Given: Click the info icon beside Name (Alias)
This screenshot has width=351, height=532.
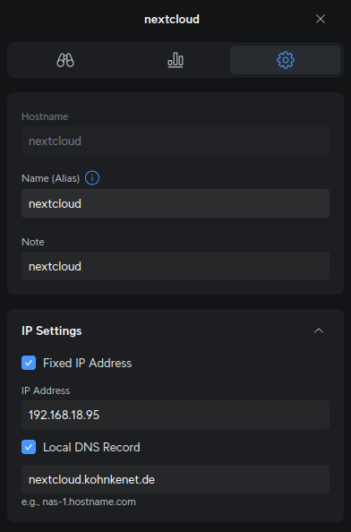Looking at the screenshot, I should pyautogui.click(x=92, y=178).
